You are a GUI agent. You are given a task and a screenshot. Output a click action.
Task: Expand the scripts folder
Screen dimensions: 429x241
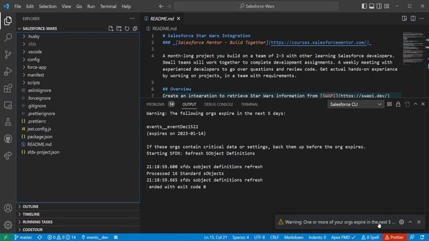pyautogui.click(x=78, y=82)
